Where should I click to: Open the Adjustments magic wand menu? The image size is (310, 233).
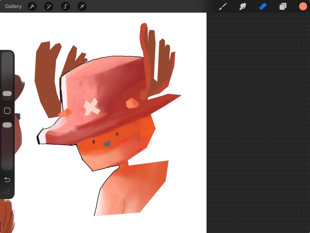click(x=49, y=6)
